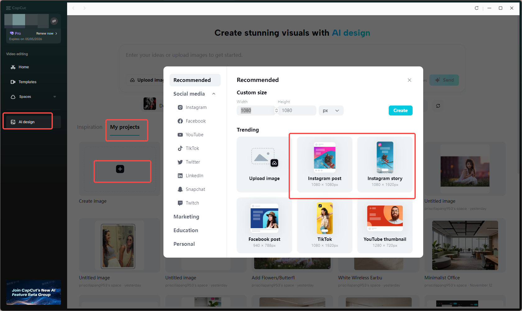This screenshot has height=311, width=522.
Task: Open Templates from the sidebar
Action: click(27, 82)
